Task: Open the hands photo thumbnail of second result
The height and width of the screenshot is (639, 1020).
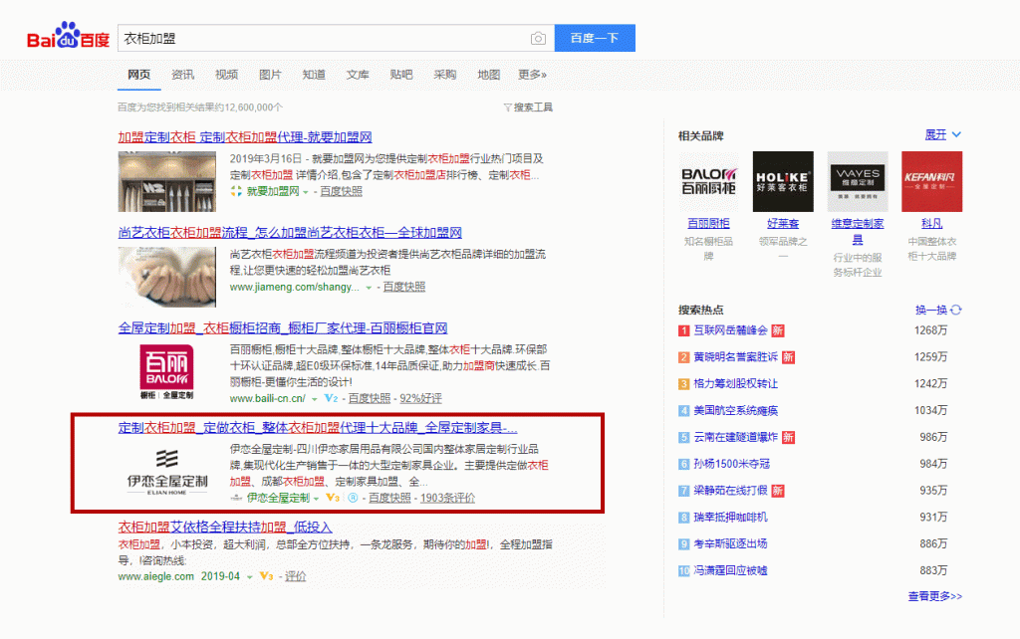Action: coord(167,277)
